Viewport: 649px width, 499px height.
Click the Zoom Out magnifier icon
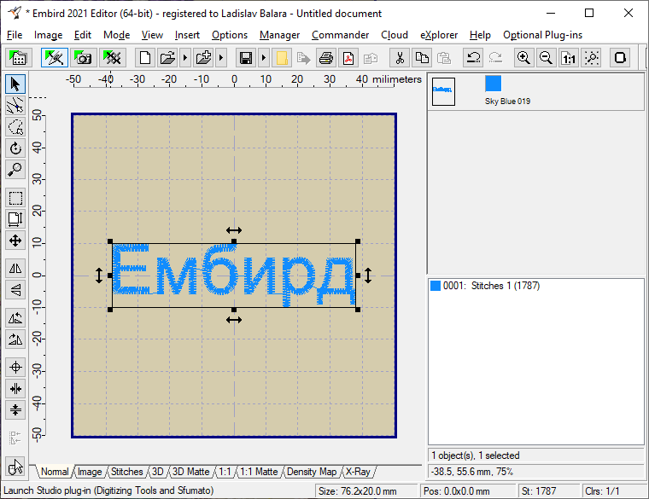[x=546, y=58]
